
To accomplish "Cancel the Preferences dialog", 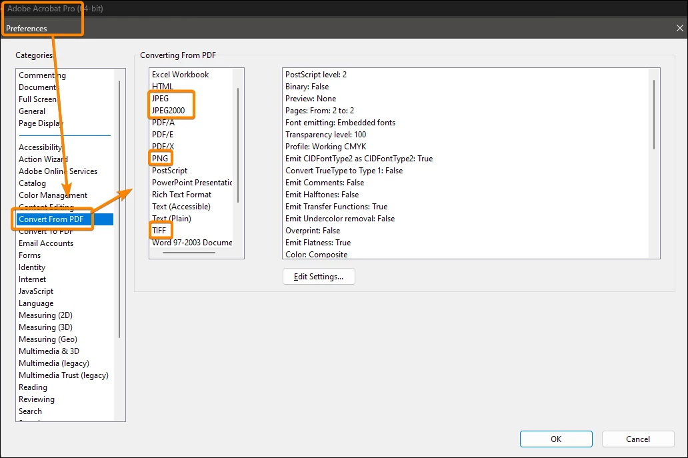I will tap(637, 439).
